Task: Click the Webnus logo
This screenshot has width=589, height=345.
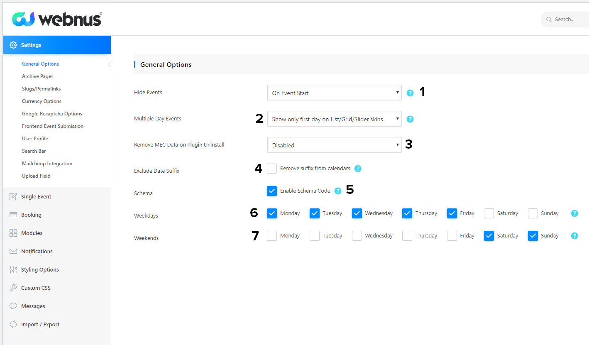Action: tap(57, 19)
